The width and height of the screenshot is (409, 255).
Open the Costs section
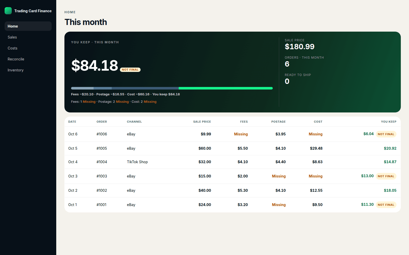point(28,48)
